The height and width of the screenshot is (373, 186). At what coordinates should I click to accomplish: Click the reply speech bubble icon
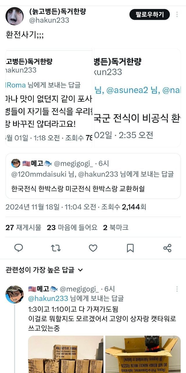[19, 248]
